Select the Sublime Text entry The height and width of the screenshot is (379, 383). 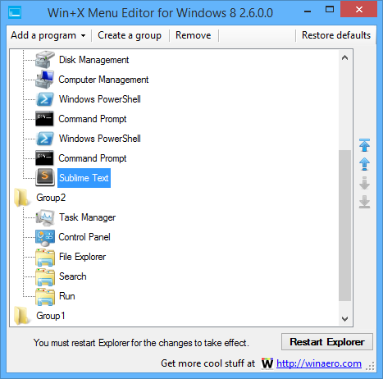point(84,178)
